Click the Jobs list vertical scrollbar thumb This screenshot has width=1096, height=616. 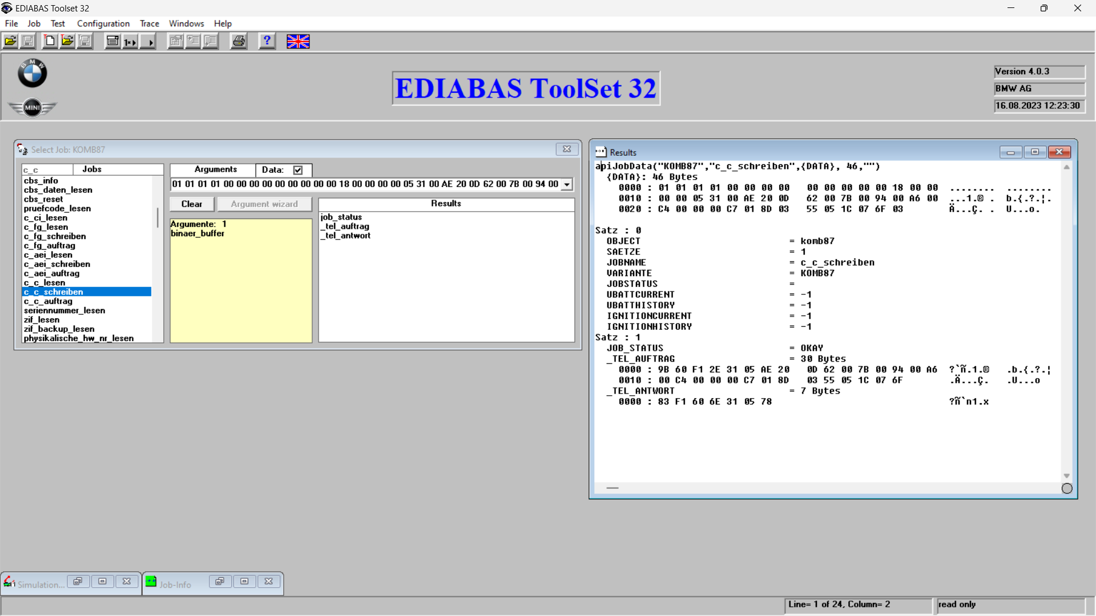tap(158, 217)
